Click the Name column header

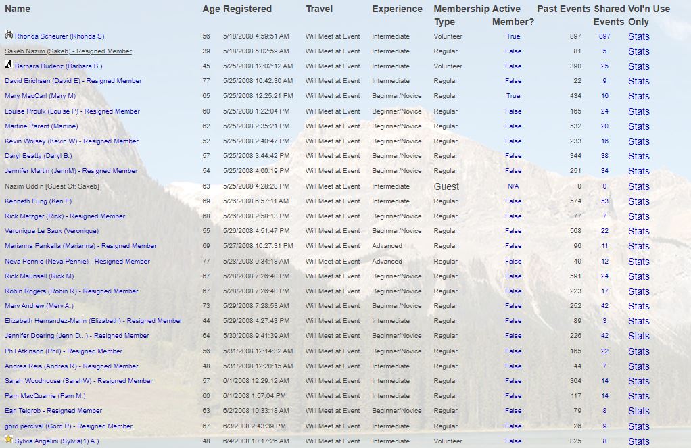point(18,9)
